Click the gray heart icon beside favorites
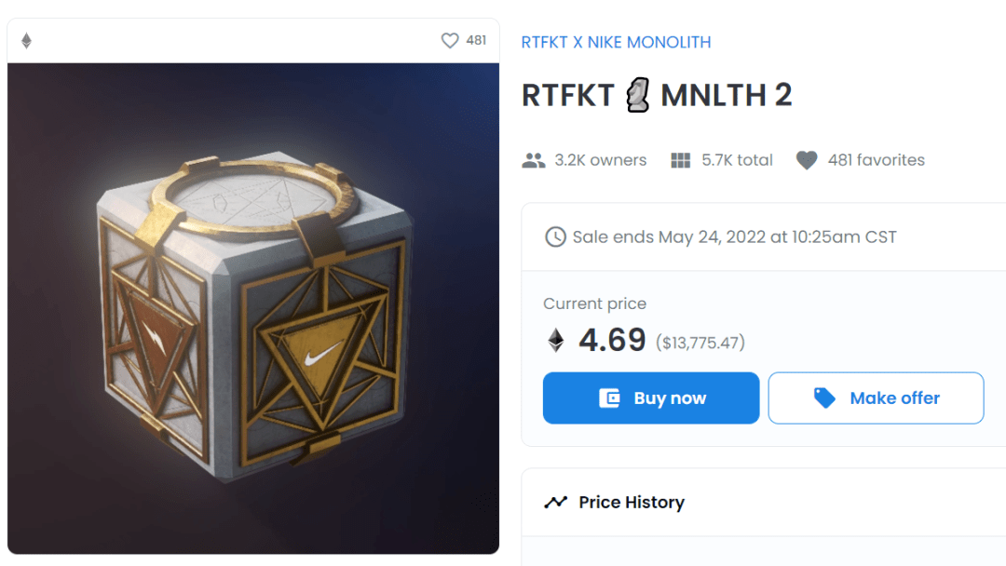Screen dimensions: 1006x566 (807, 160)
